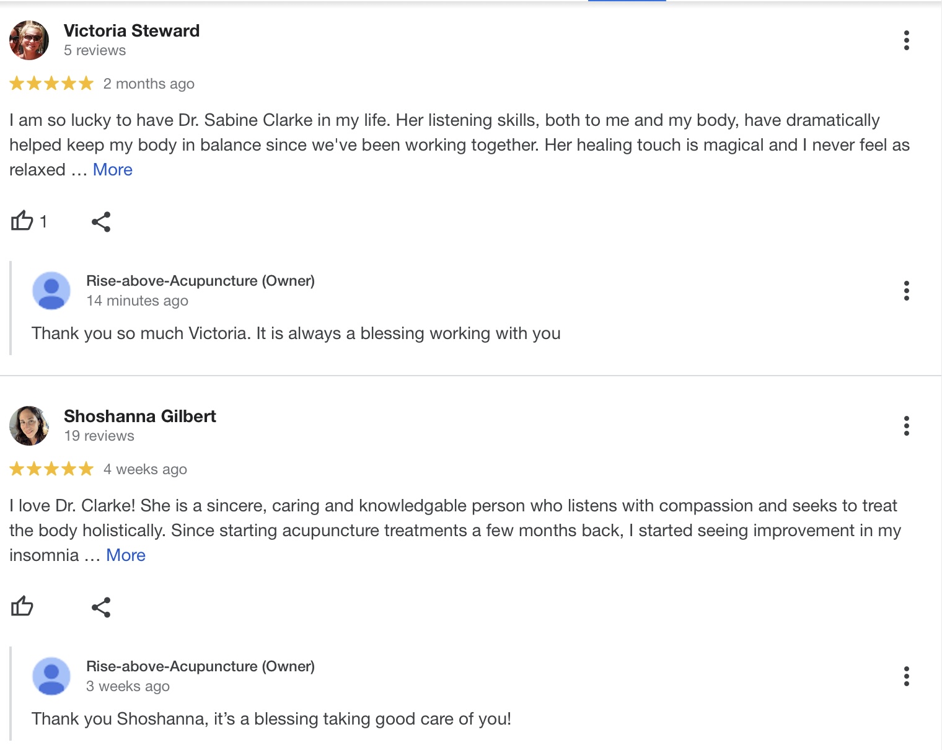Open options for owner reply to Victoria

click(x=906, y=291)
